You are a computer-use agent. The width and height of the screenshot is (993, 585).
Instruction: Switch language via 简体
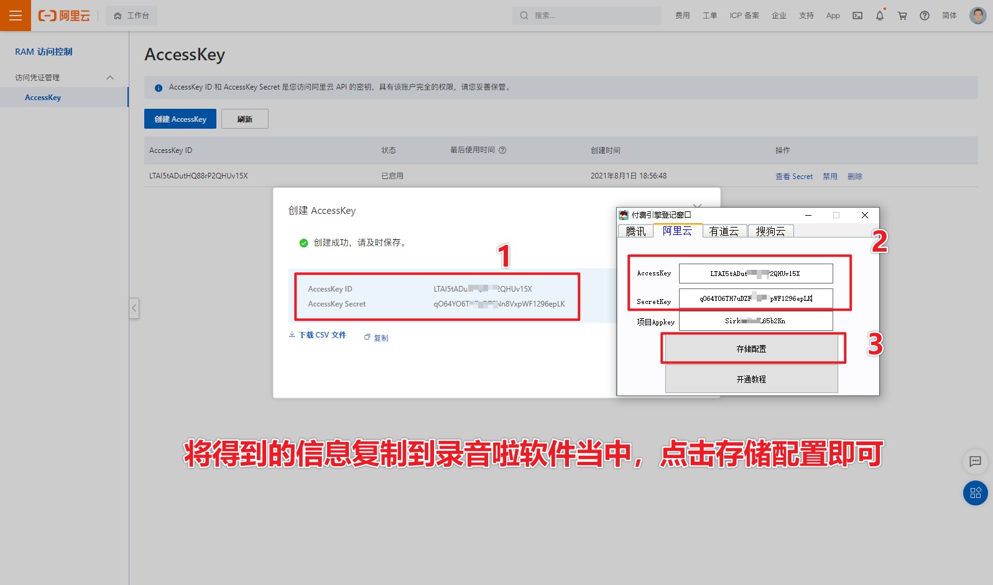pyautogui.click(x=949, y=16)
